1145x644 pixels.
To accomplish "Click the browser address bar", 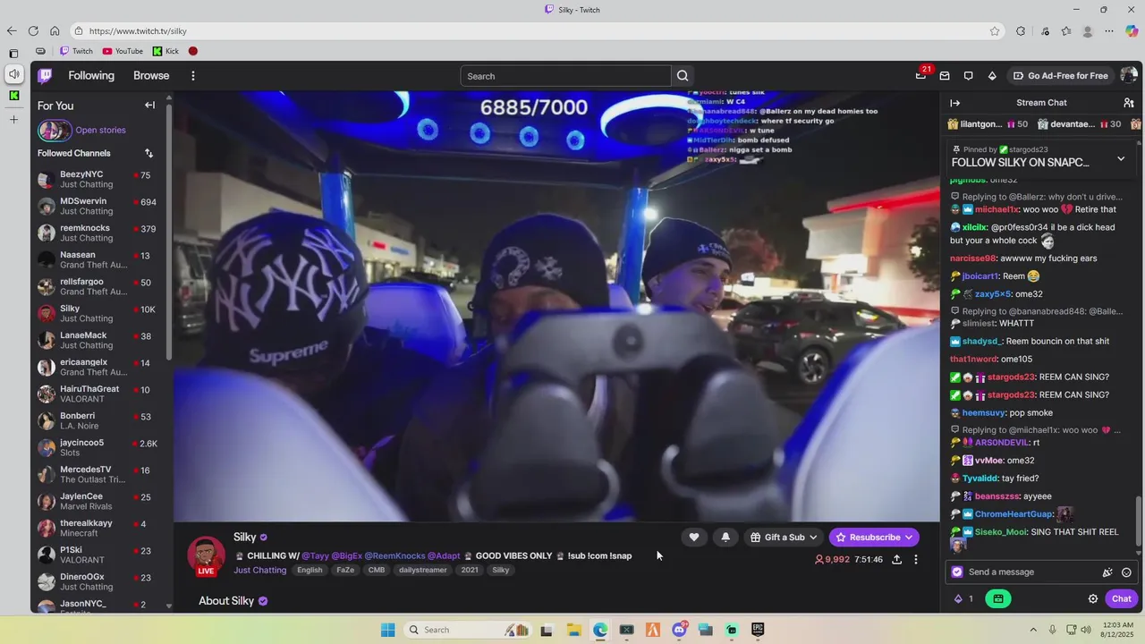I will pyautogui.click(x=537, y=31).
